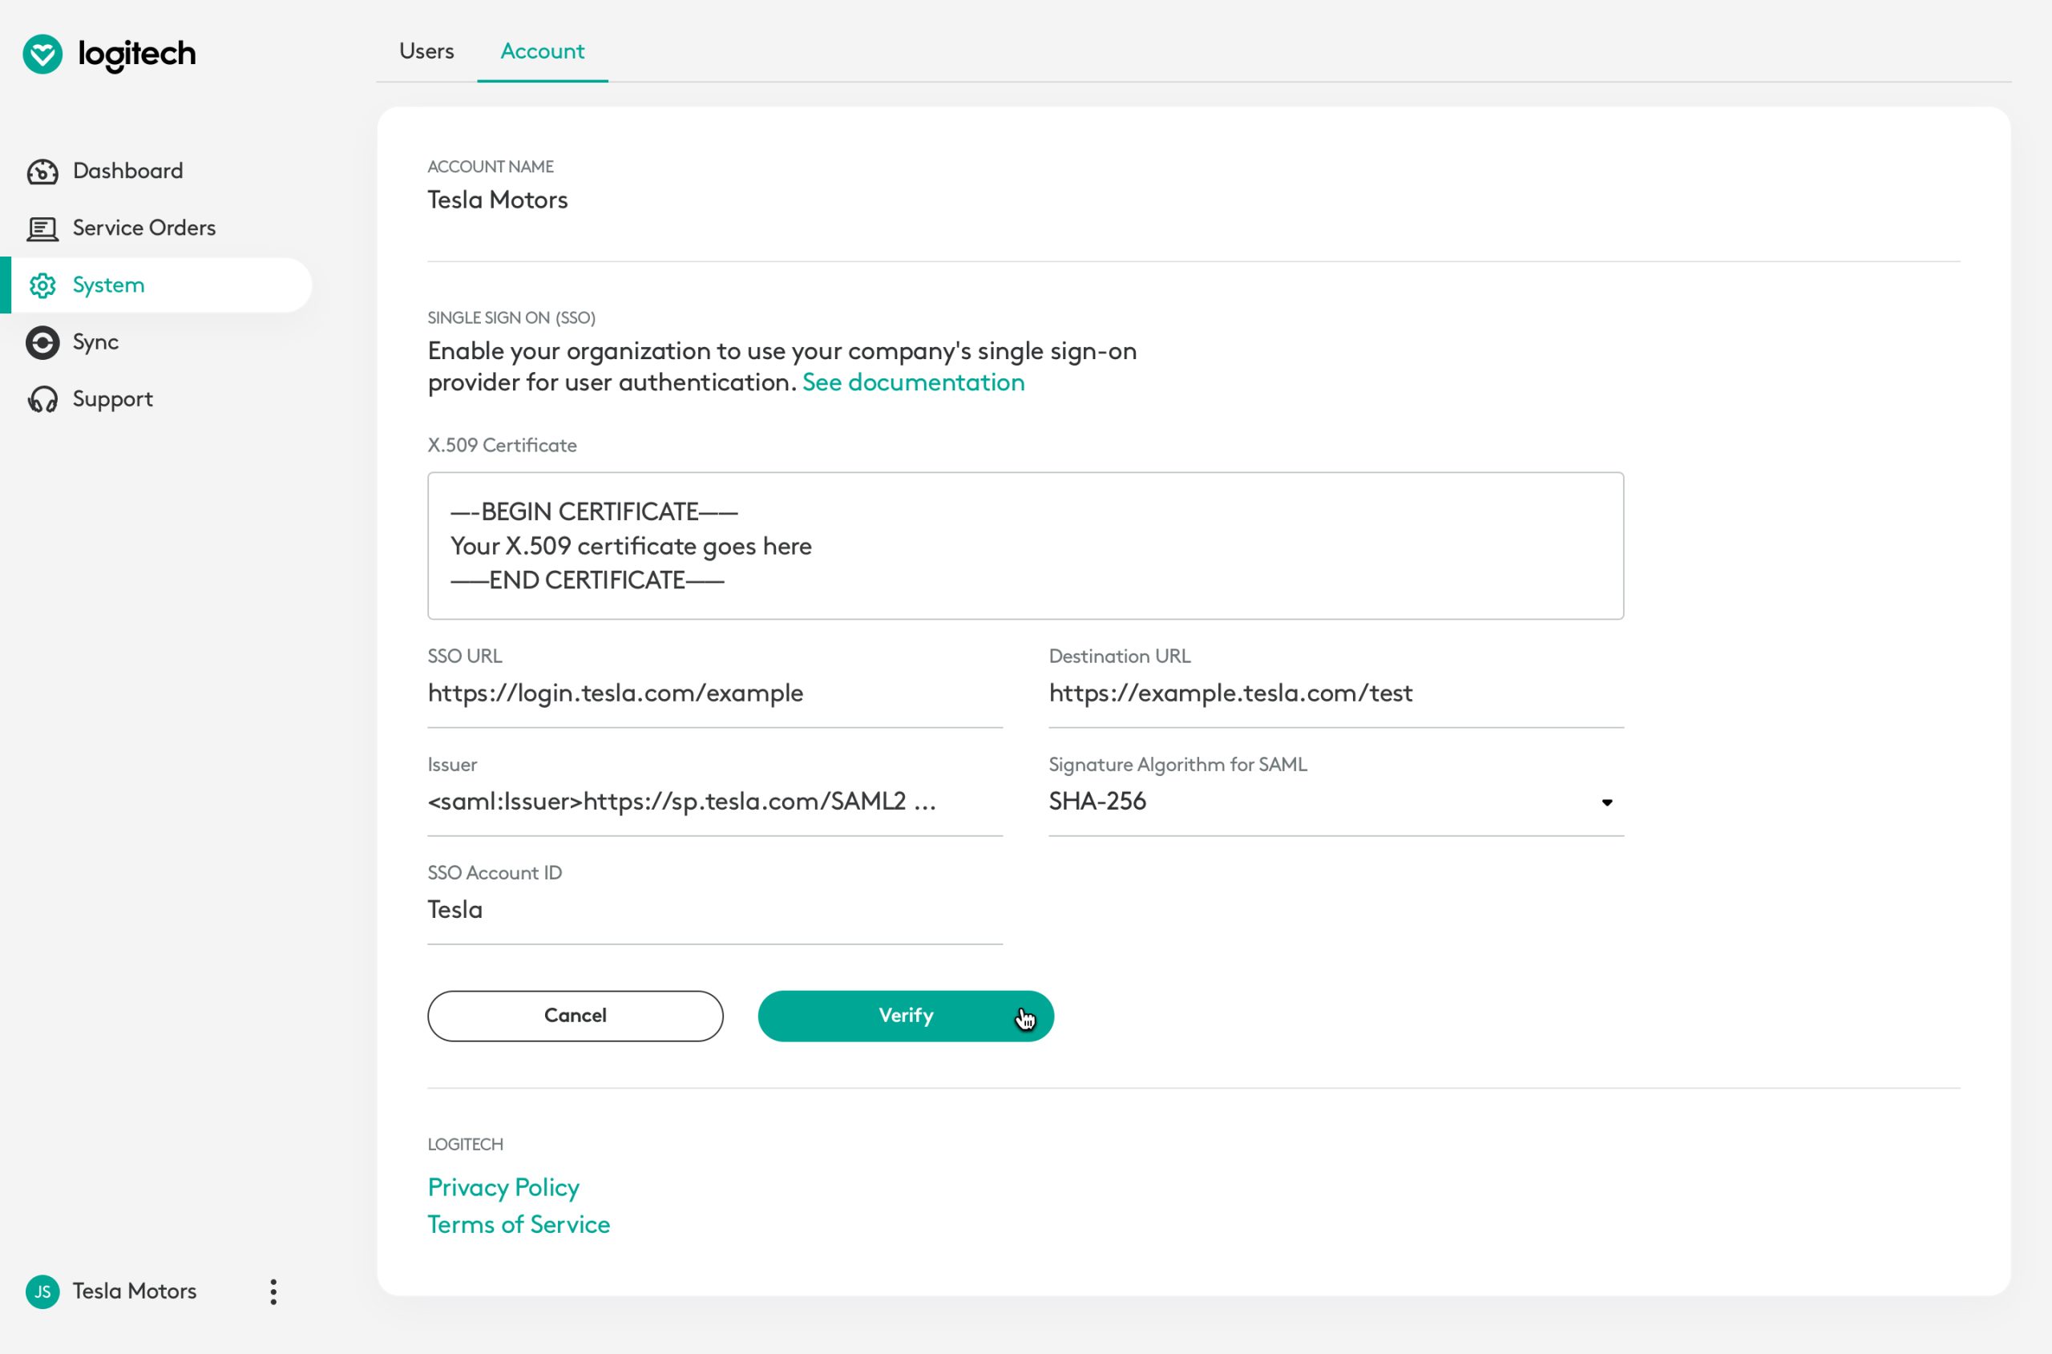Viewport: 2052px width, 1354px height.
Task: Click the green Verify button
Action: [x=906, y=1016]
